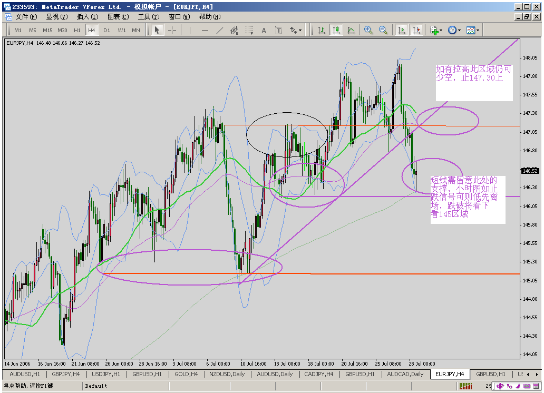Switch chart to bar chart mode
The width and height of the screenshot is (544, 393).
point(322,31)
